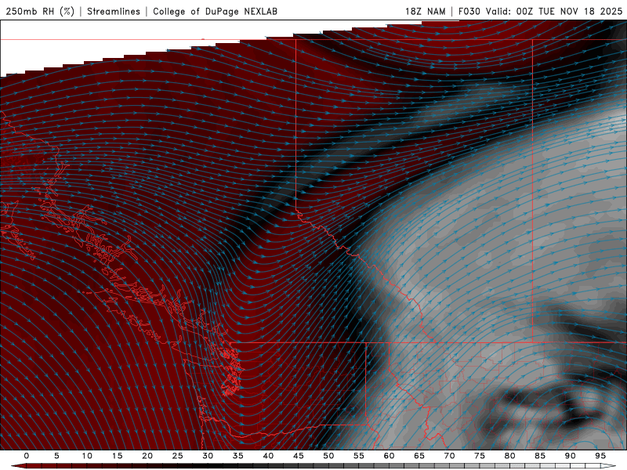The width and height of the screenshot is (627, 470).
Task: Click the colorbar label '55'
Action: [359, 456]
